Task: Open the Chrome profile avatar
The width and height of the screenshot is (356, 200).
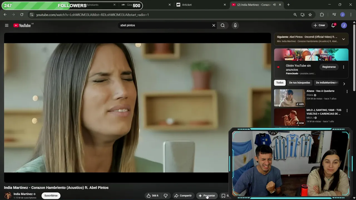Action: coord(343,15)
